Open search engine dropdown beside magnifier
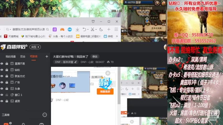Screen dimensions: 223x125 10,29
